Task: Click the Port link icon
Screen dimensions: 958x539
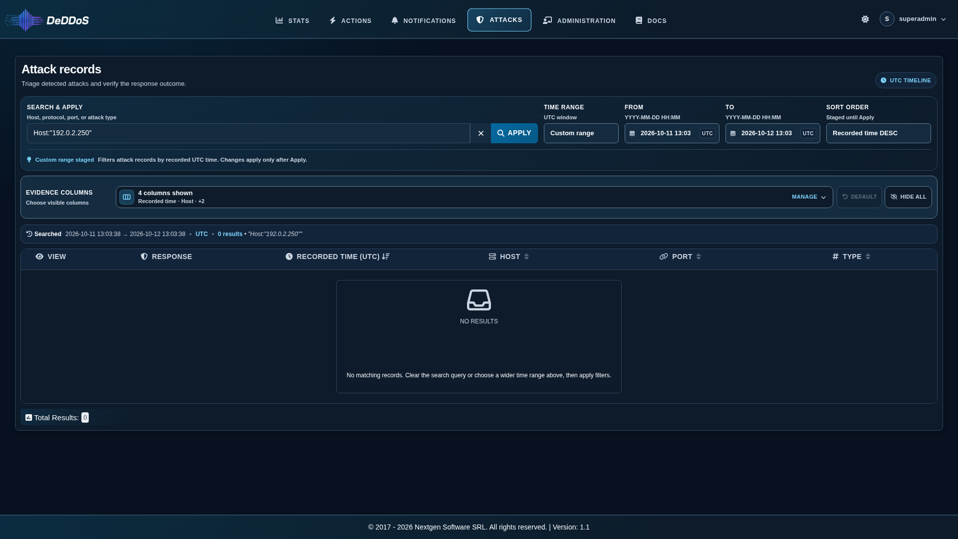Action: [x=664, y=257]
